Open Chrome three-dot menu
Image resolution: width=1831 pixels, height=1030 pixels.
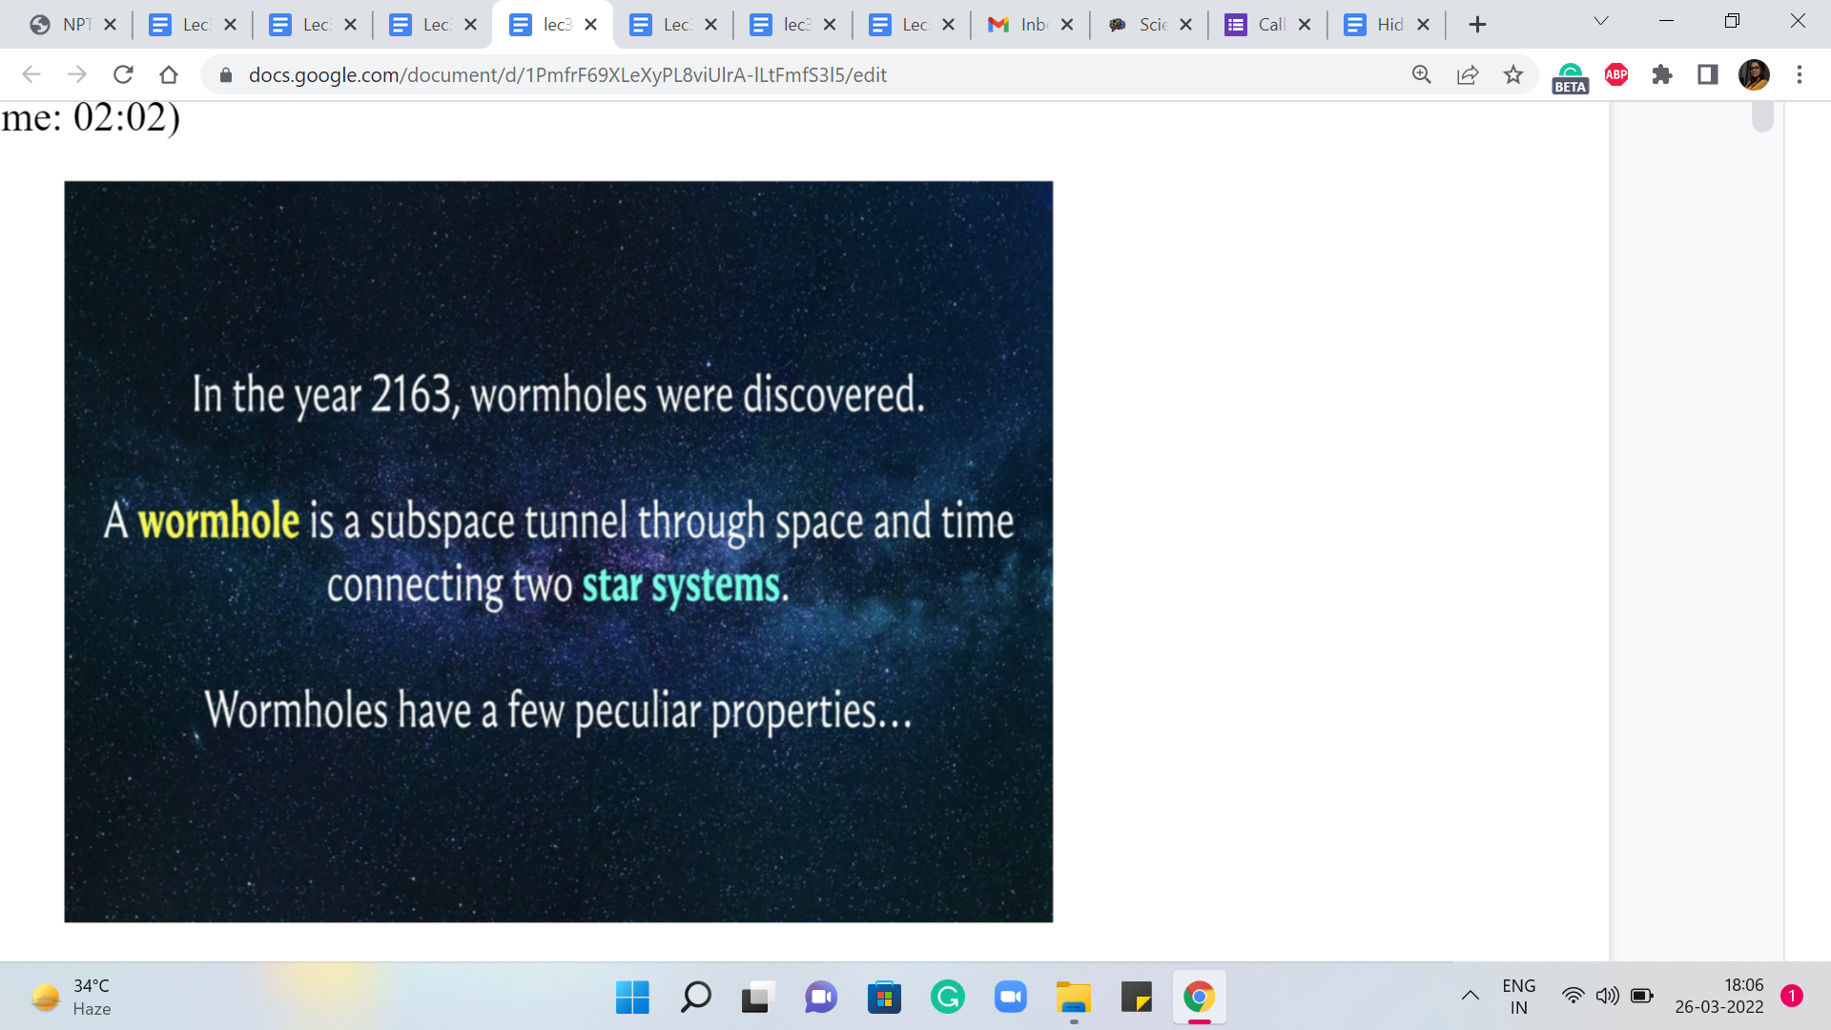(1800, 74)
